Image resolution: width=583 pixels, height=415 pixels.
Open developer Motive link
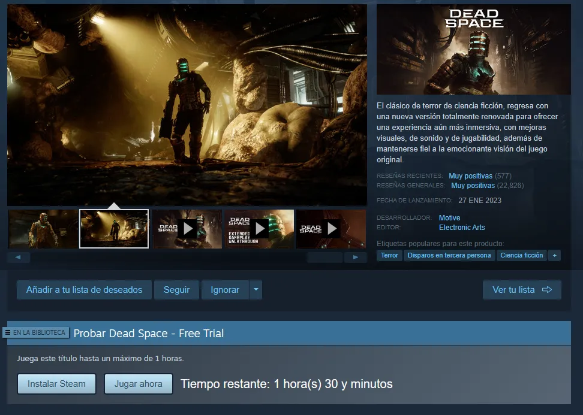[449, 218]
